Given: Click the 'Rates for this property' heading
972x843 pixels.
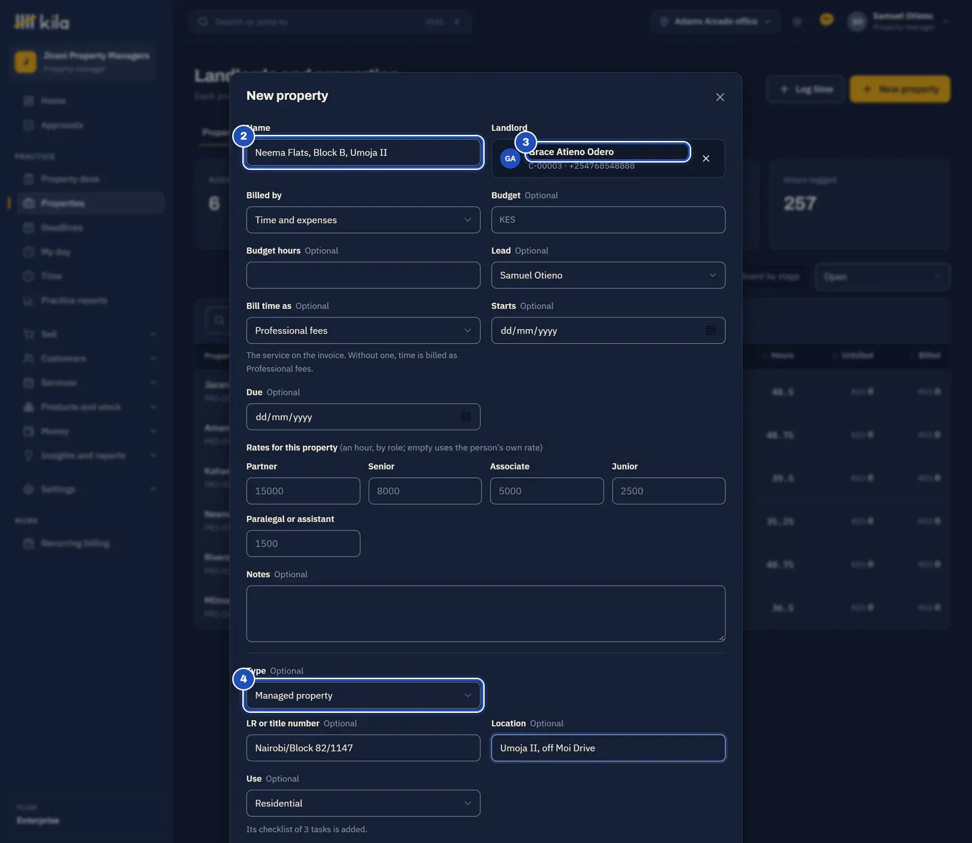Looking at the screenshot, I should 292,448.
